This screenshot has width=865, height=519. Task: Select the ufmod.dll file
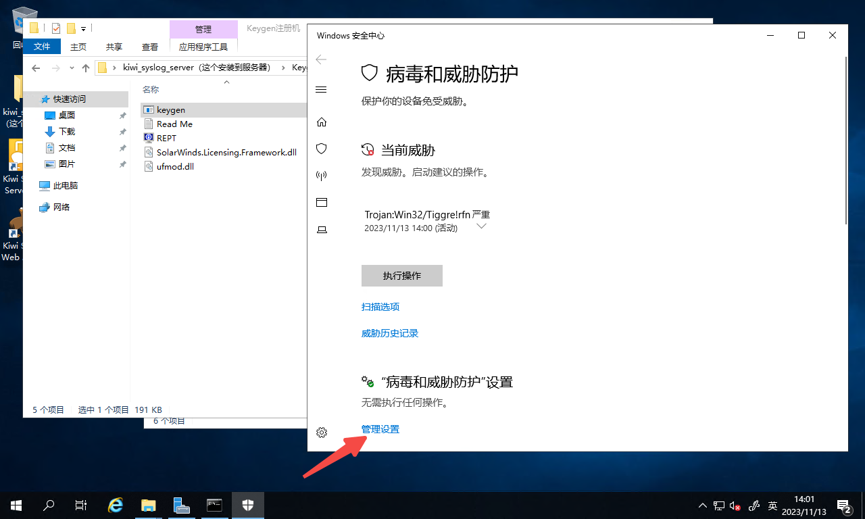tap(175, 166)
